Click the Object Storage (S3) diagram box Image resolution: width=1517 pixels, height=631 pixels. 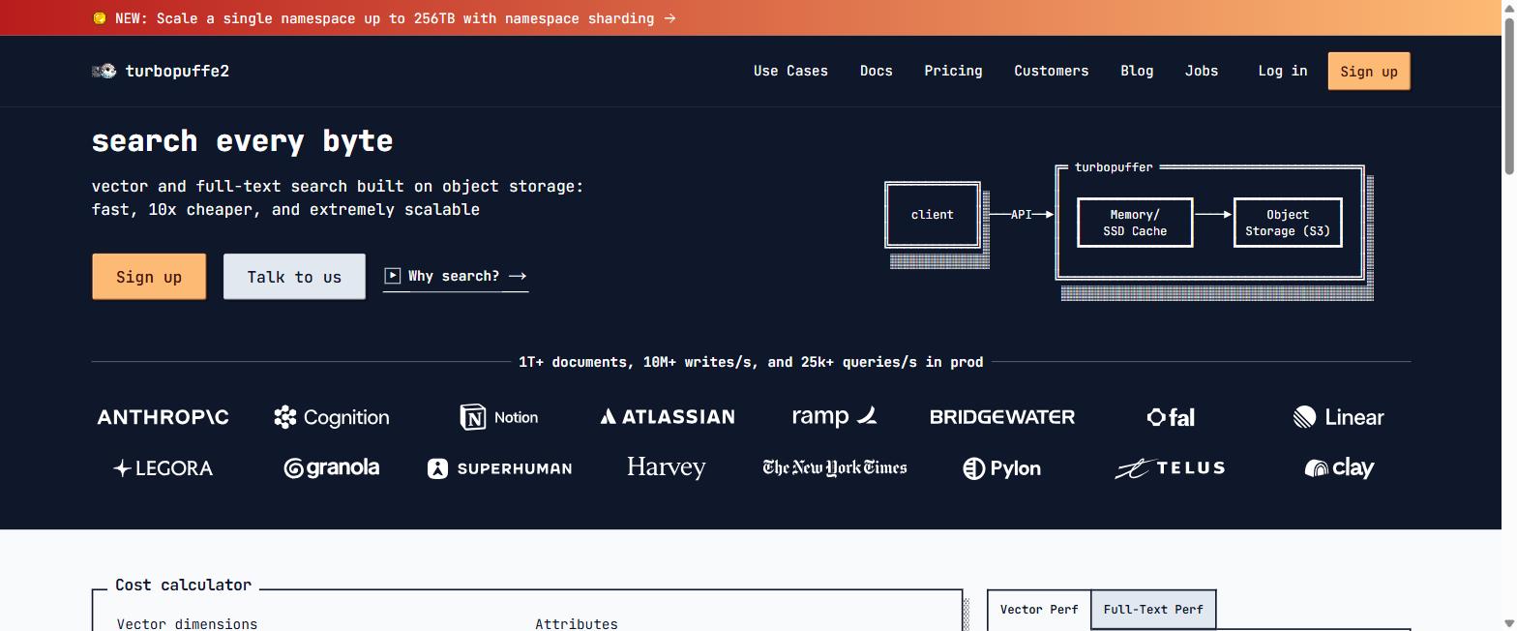tap(1288, 223)
